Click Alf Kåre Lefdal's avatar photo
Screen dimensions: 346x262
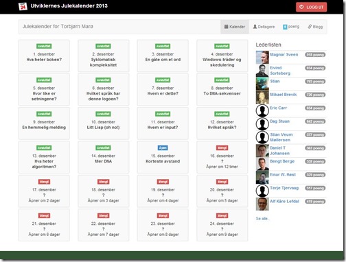click(262, 204)
